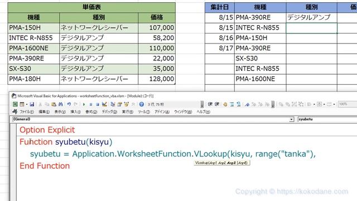
Task: Open the Object Browser icon
Action: pyautogui.click(x=127, y=104)
